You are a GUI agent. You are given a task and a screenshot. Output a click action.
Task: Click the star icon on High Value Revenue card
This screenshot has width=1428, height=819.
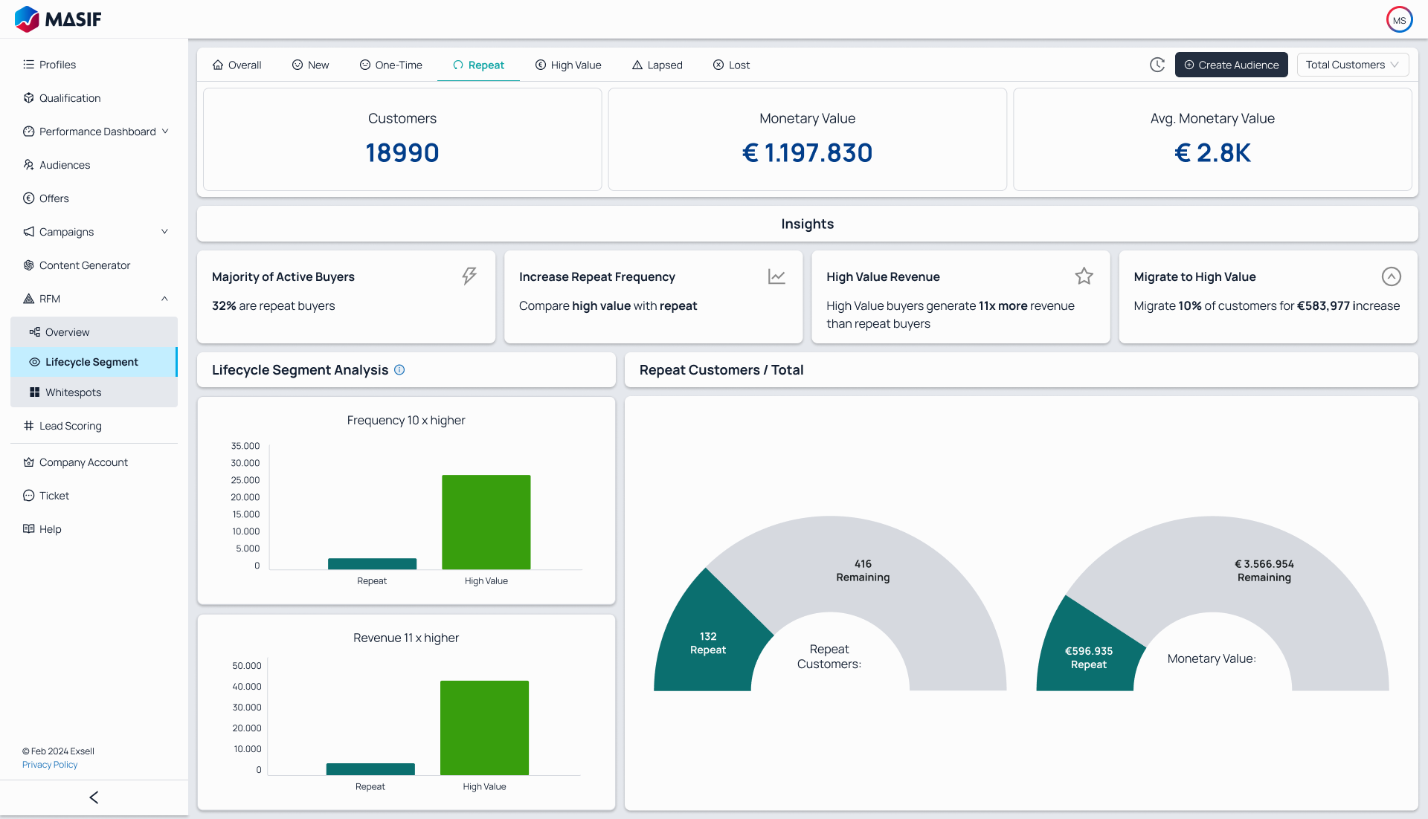1084,276
